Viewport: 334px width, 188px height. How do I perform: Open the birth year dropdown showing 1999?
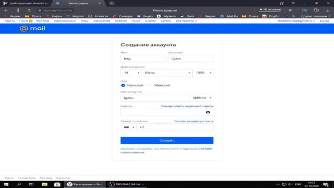(203, 73)
